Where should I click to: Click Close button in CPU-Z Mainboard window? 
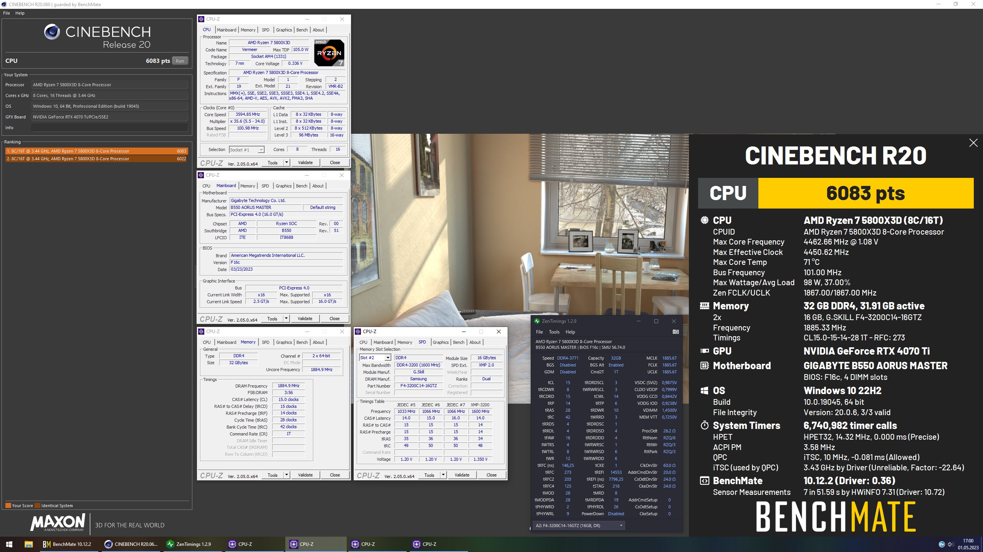[x=334, y=319]
